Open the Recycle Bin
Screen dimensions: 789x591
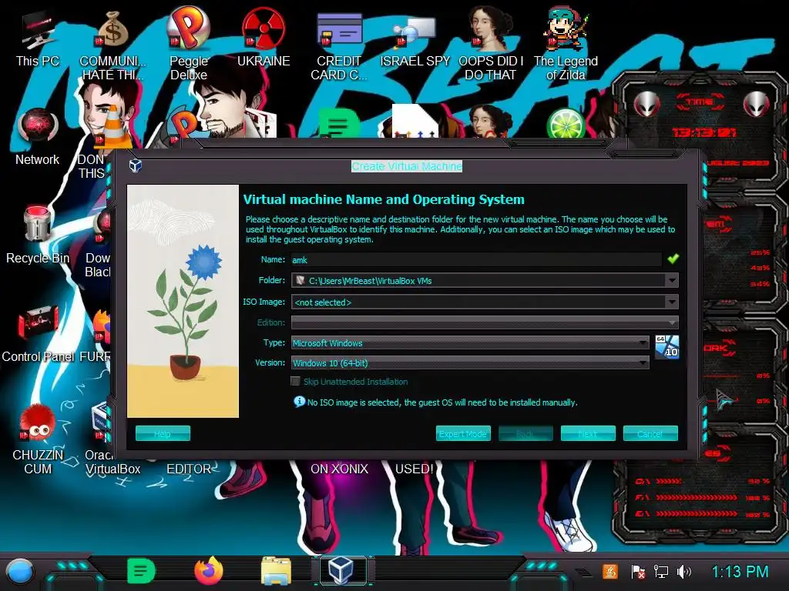coord(37,235)
